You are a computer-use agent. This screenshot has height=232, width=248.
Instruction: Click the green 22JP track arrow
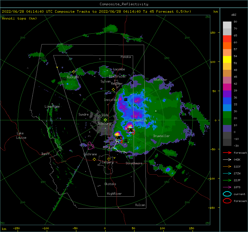pyautogui.click(x=227, y=180)
